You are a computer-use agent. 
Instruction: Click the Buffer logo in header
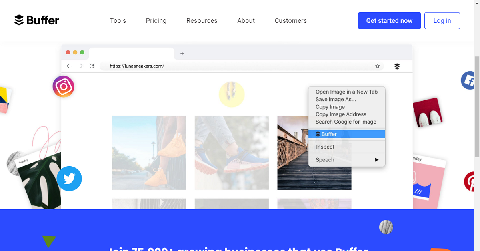tap(36, 20)
